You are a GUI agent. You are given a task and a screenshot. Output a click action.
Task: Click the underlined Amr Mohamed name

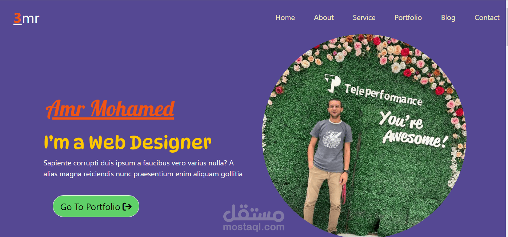click(x=110, y=109)
